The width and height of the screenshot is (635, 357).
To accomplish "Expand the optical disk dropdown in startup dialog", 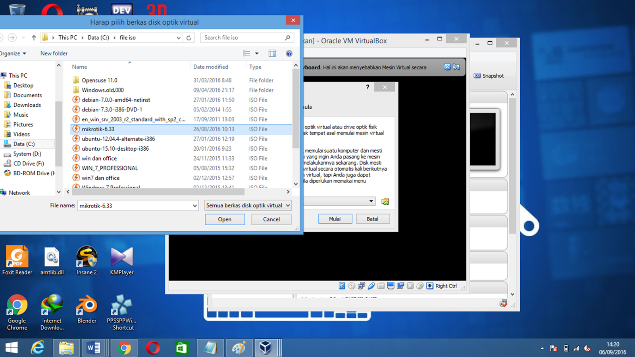I will [x=371, y=202].
